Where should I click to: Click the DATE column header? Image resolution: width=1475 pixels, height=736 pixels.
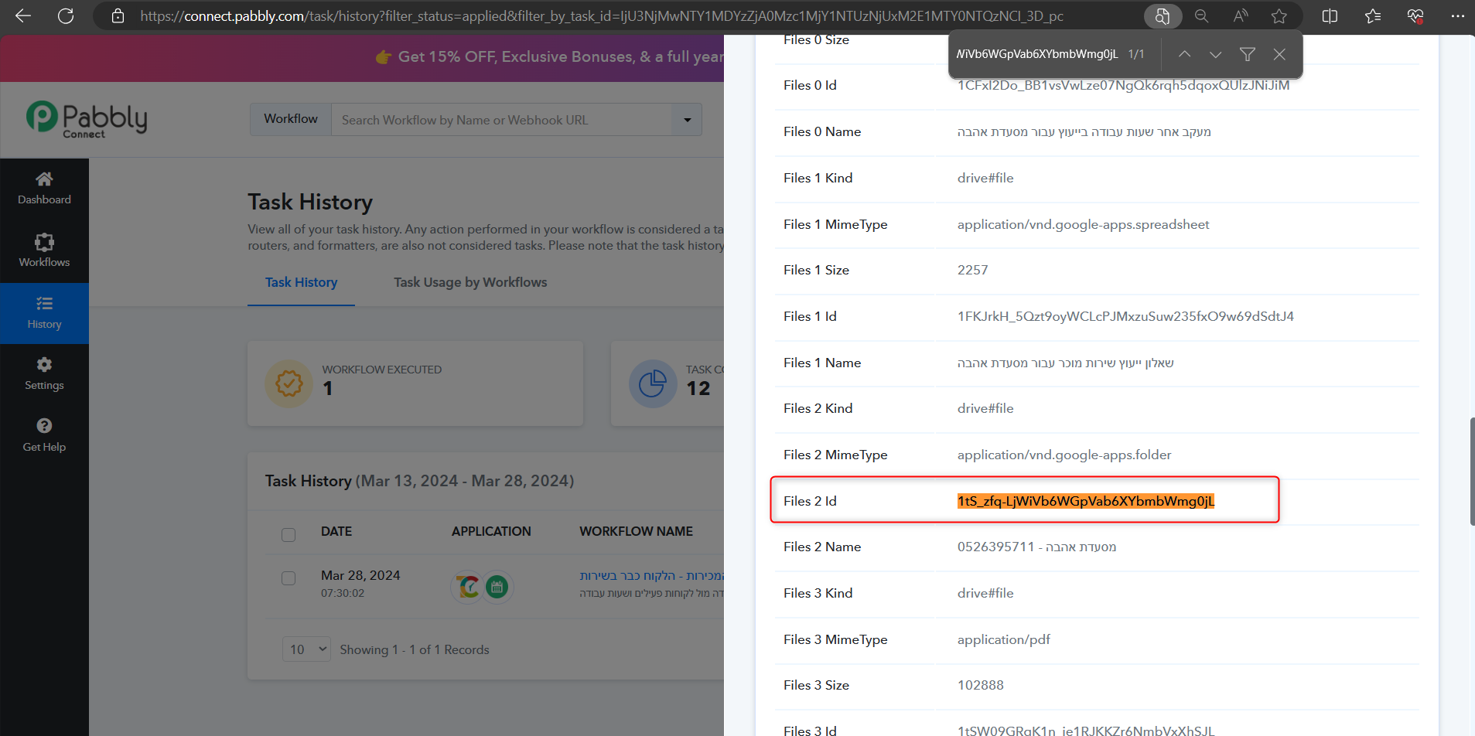(x=336, y=531)
